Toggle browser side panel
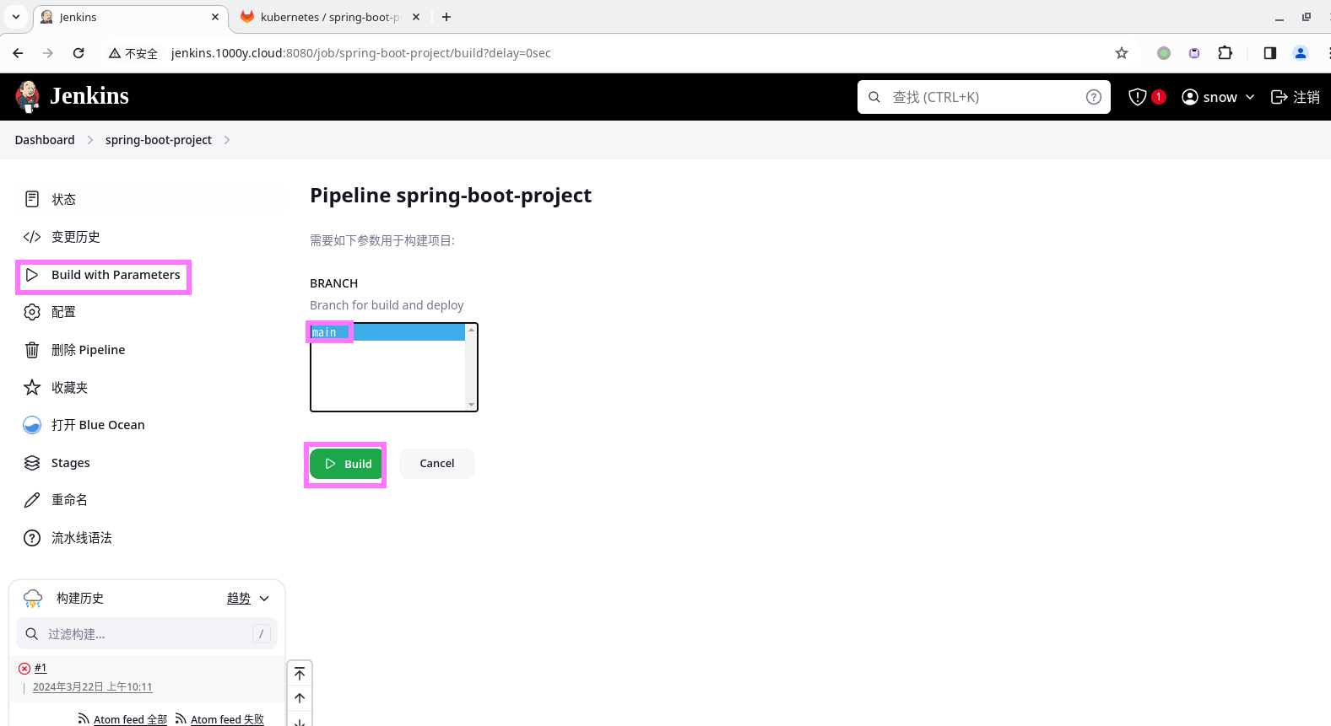 (1270, 53)
